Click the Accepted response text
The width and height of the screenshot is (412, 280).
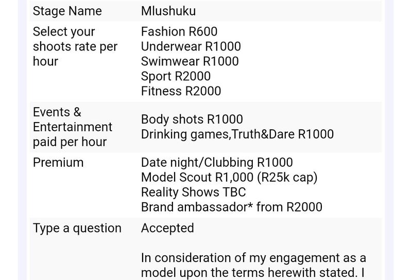click(168, 228)
